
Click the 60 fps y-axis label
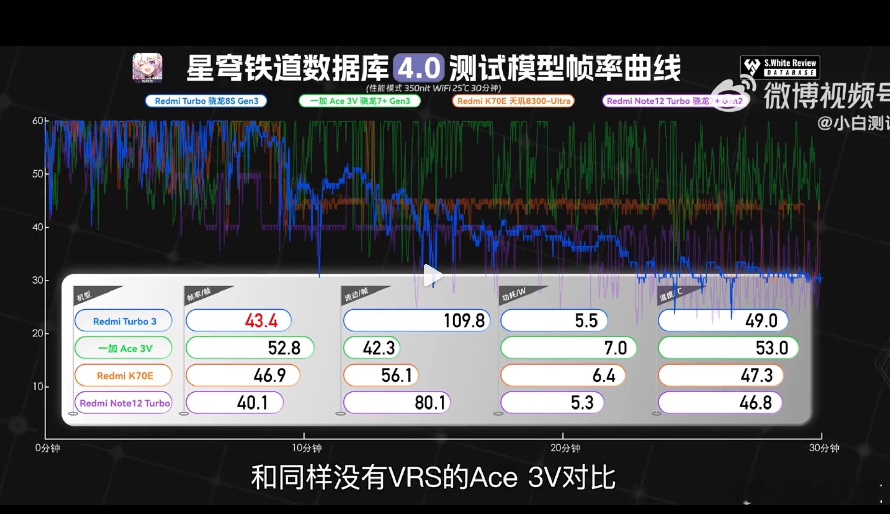click(38, 121)
